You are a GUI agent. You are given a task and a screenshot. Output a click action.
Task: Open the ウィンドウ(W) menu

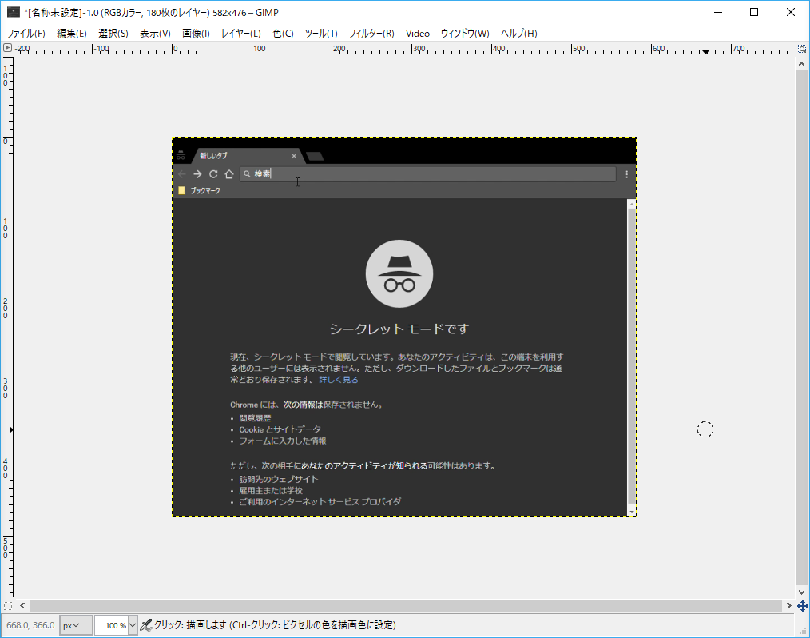(464, 34)
